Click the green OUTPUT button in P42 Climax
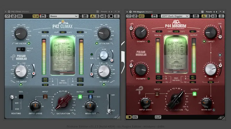This screenshot has height=129, width=231. click(x=80, y=97)
